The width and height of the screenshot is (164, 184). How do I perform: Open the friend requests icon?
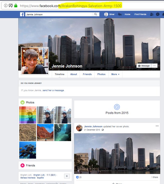click(152, 14)
